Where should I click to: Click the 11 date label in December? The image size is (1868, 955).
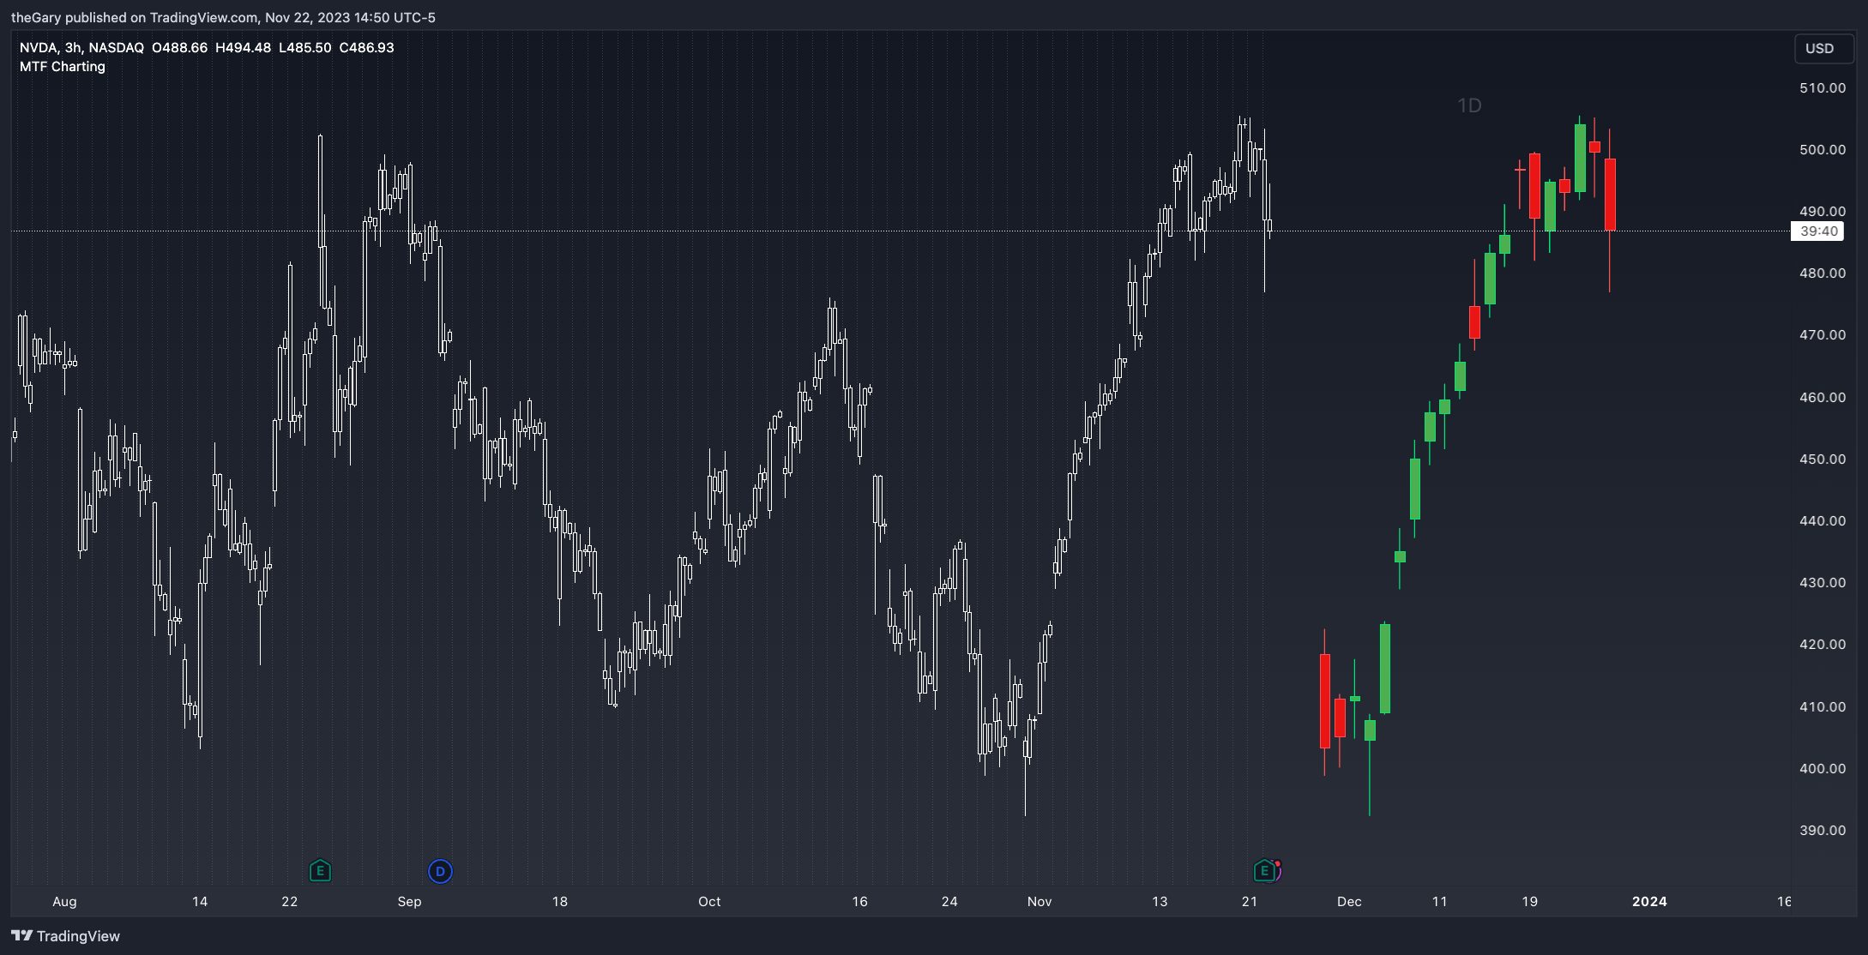[1439, 902]
